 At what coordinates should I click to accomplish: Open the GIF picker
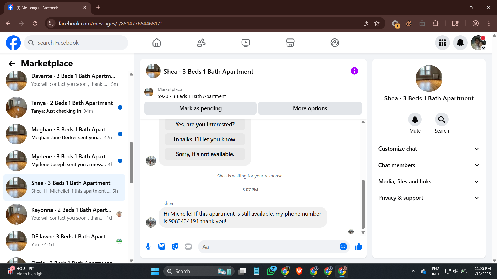click(188, 247)
